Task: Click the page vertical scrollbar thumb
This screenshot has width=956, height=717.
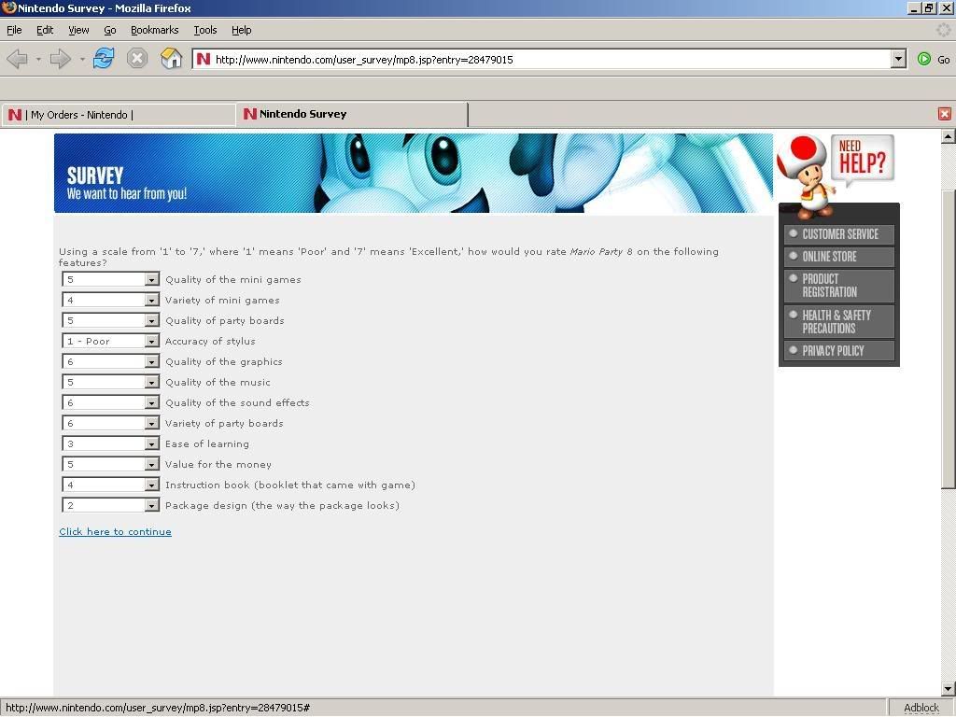Action: point(948,339)
